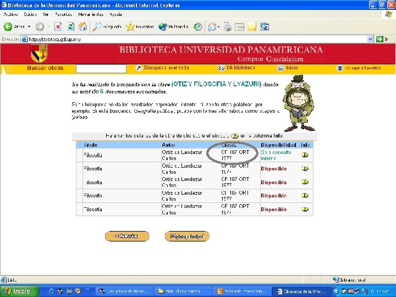Click Info icon of fifth Filosofía row
Image resolution: width=396 pixels, height=297 pixels.
305,209
